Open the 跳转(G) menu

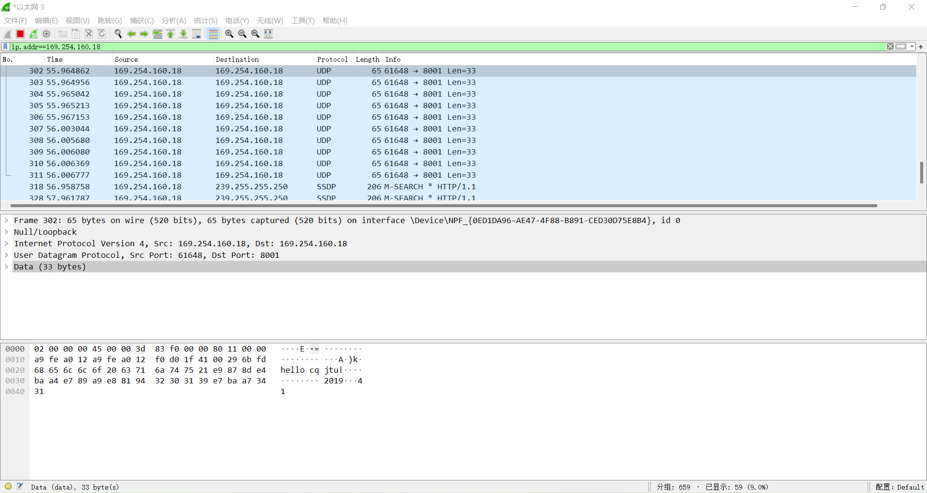[x=110, y=21]
